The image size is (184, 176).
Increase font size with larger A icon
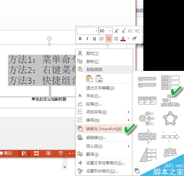point(117,31)
